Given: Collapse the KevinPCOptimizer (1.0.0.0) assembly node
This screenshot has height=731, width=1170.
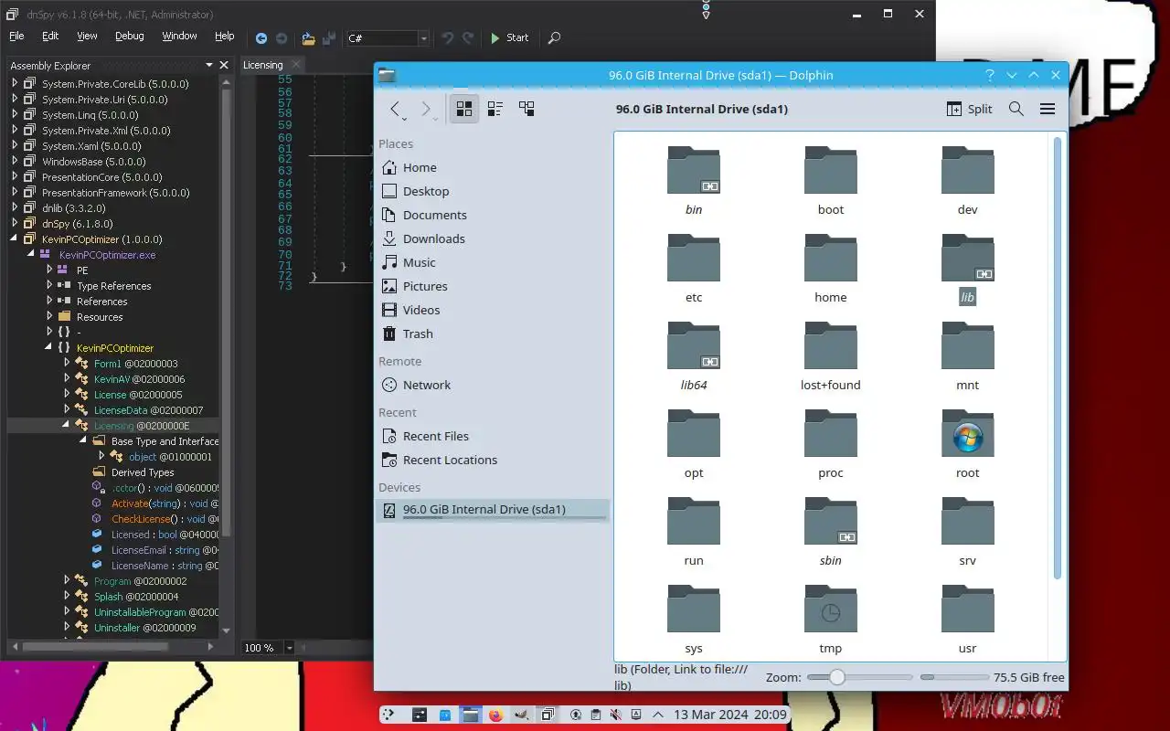Looking at the screenshot, I should (15, 239).
